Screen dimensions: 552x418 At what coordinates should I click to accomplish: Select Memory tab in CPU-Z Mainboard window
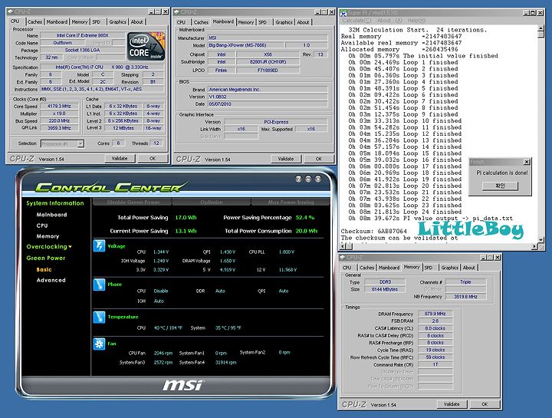tap(246, 22)
